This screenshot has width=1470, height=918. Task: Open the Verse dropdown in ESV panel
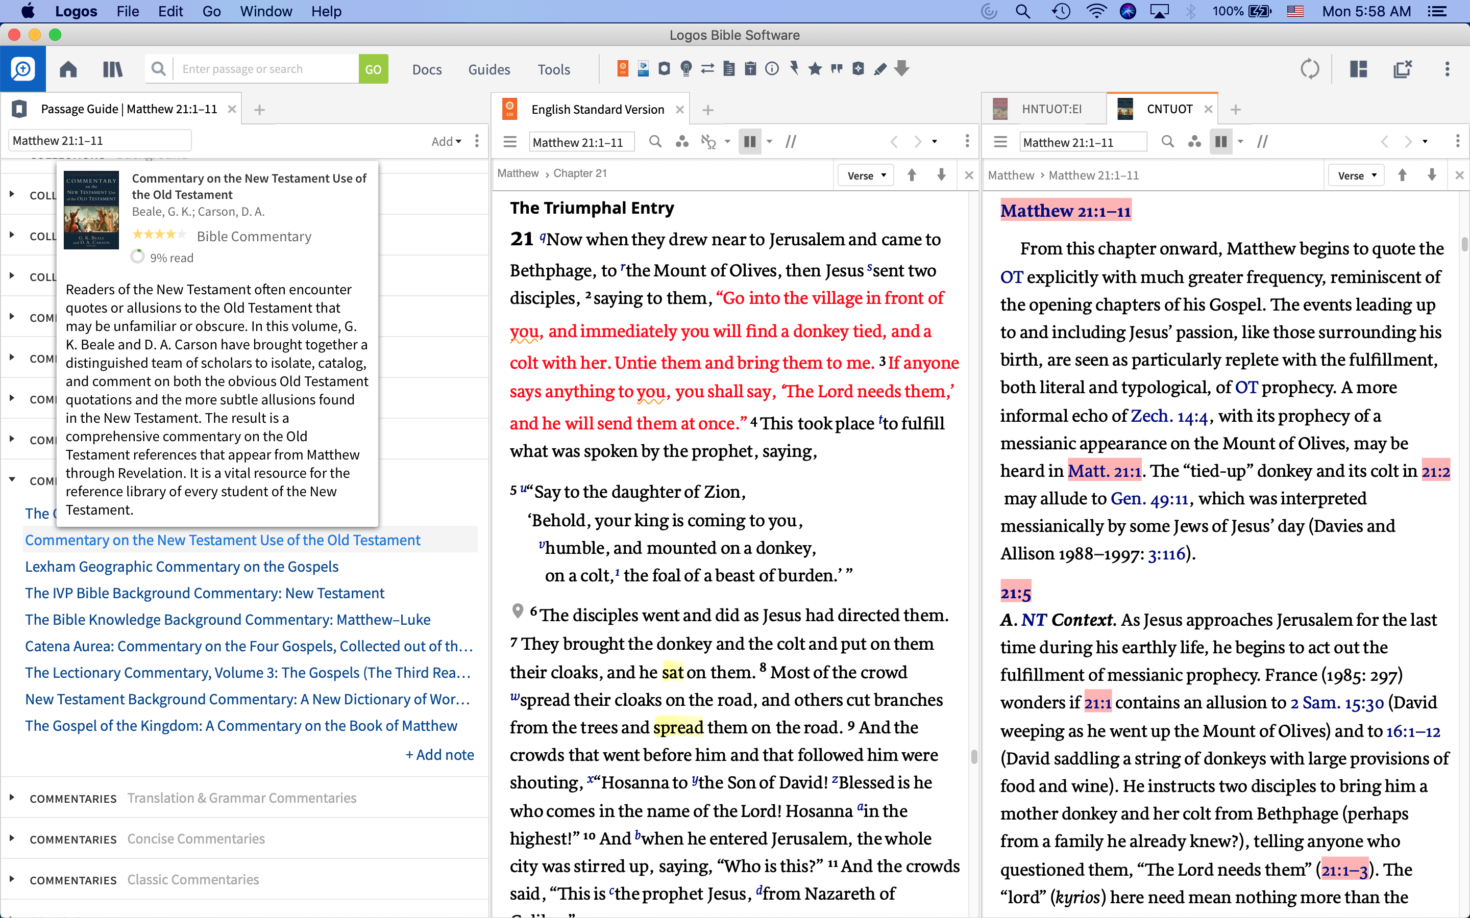pos(866,175)
